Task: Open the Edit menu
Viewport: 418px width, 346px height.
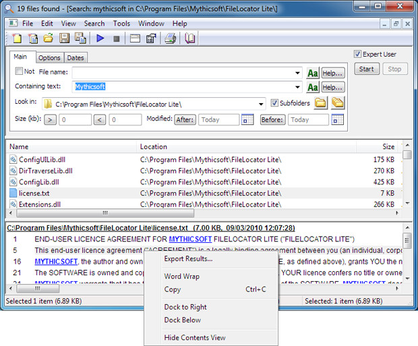Action: click(47, 24)
